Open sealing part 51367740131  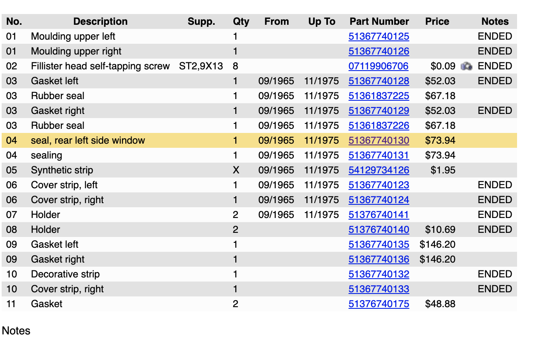(x=378, y=155)
